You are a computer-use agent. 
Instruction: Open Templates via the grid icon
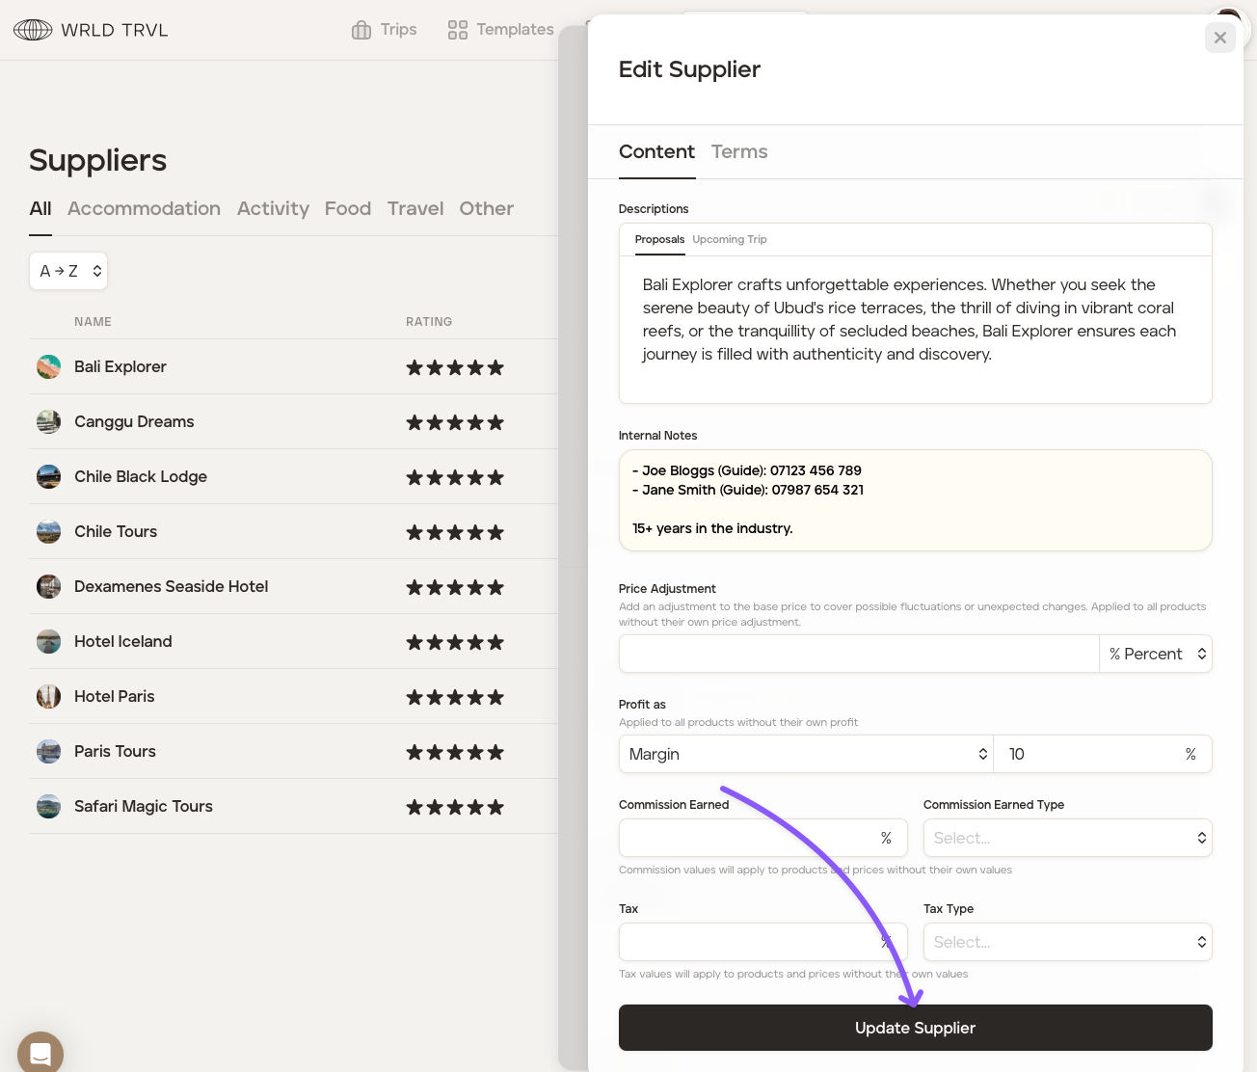tap(457, 30)
